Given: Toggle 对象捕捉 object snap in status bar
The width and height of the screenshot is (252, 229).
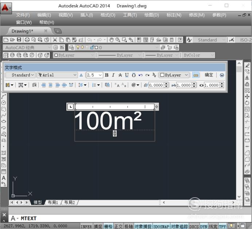Looking at the screenshot, I should point(143,226).
